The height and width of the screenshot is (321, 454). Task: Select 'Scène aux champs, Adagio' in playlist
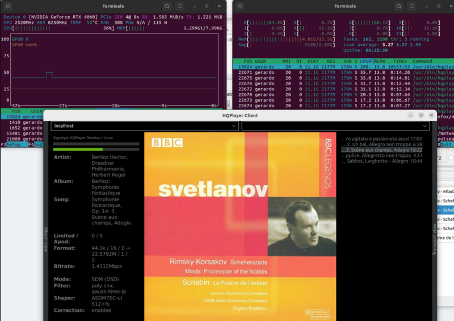pyautogui.click(x=381, y=150)
